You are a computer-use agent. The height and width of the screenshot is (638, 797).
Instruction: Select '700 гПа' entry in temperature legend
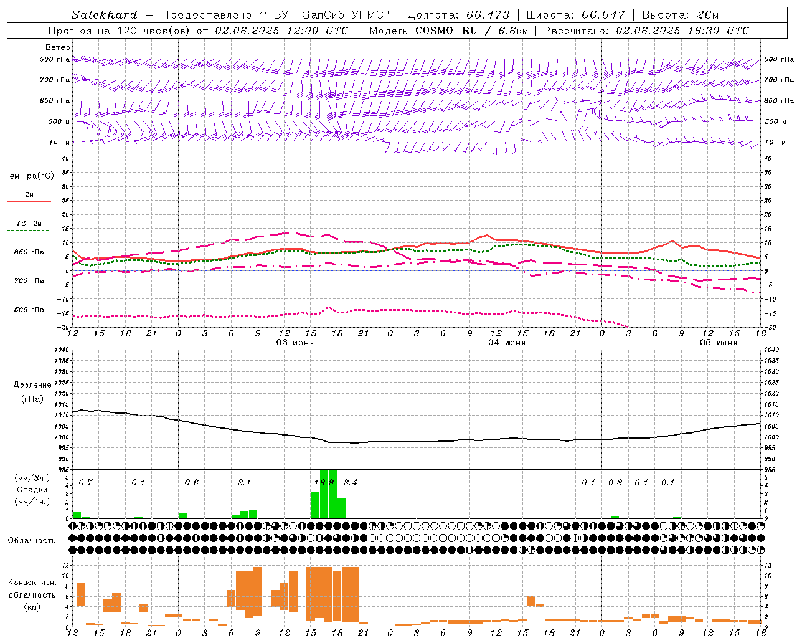click(29, 281)
